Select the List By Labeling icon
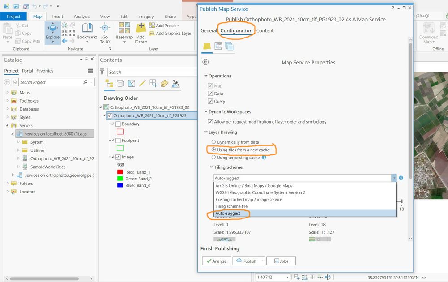448x282 pixels. [165, 83]
